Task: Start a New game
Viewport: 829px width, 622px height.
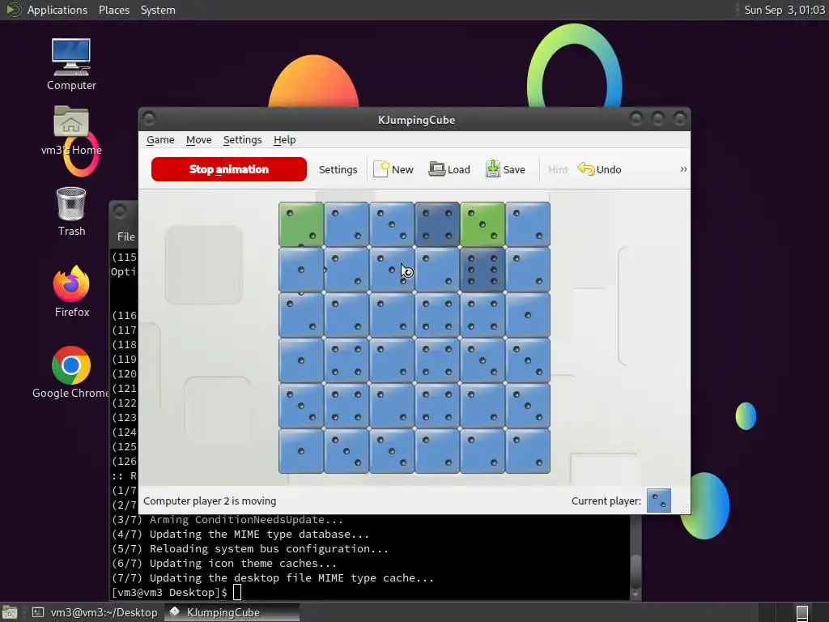Action: 393,170
